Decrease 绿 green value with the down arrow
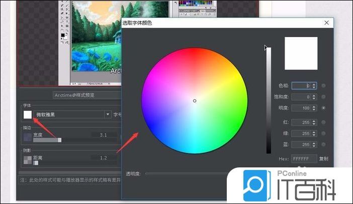Screen dimensions: 353x204 point(314,135)
